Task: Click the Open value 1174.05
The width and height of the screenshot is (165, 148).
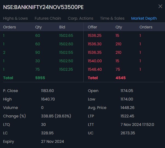Action: coord(127,91)
